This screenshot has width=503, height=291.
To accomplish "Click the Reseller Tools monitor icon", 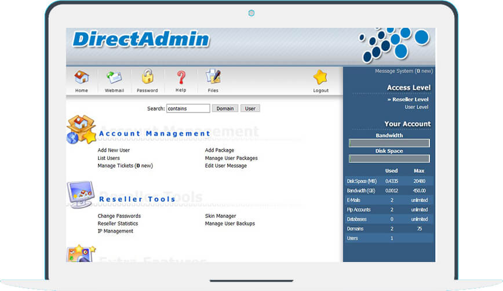I will tap(80, 195).
